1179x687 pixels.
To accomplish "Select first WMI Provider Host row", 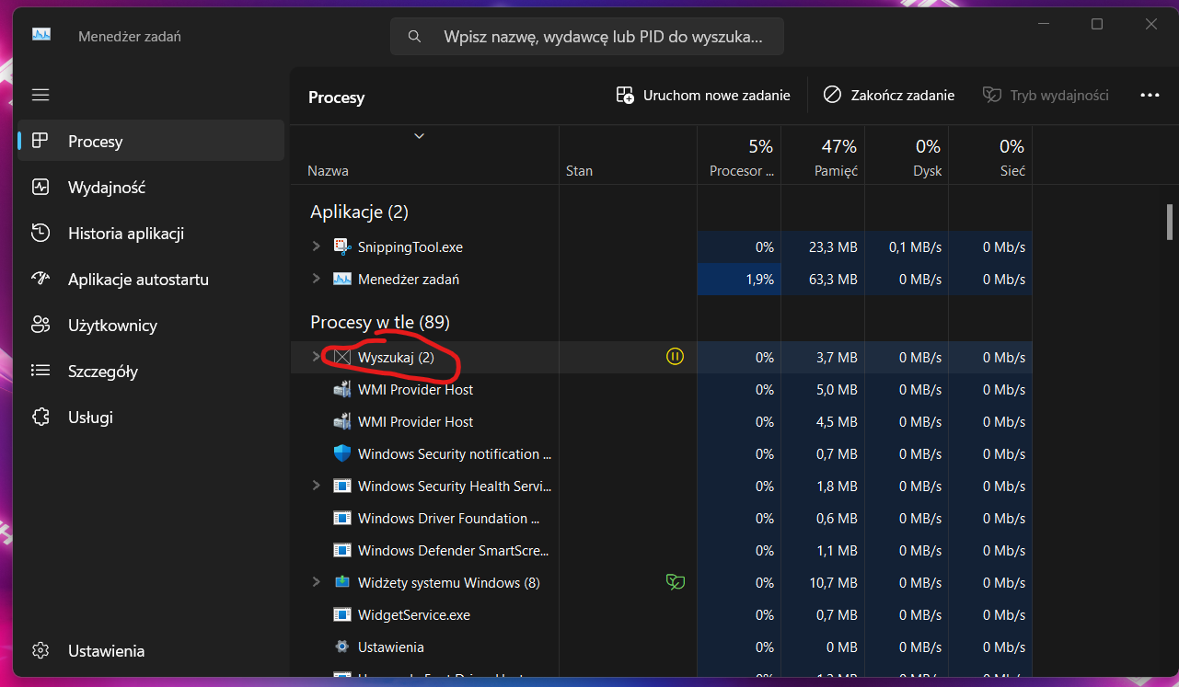I will (x=661, y=389).
